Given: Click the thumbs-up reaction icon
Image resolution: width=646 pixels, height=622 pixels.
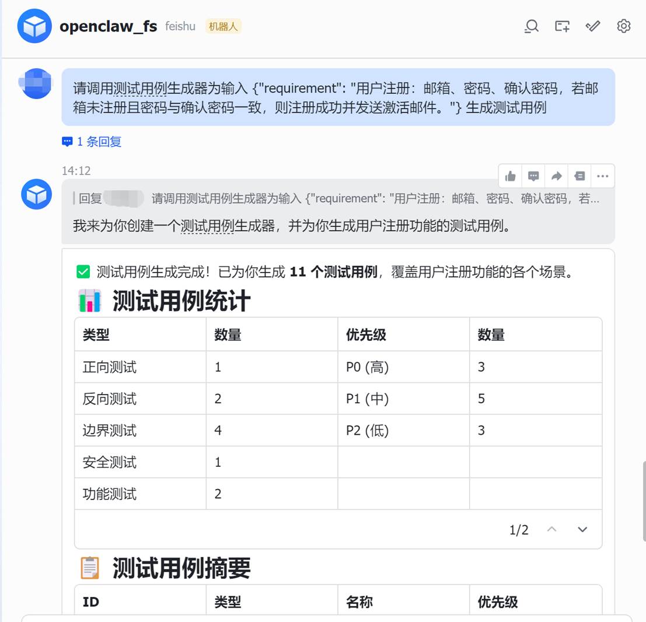Looking at the screenshot, I should (x=510, y=176).
